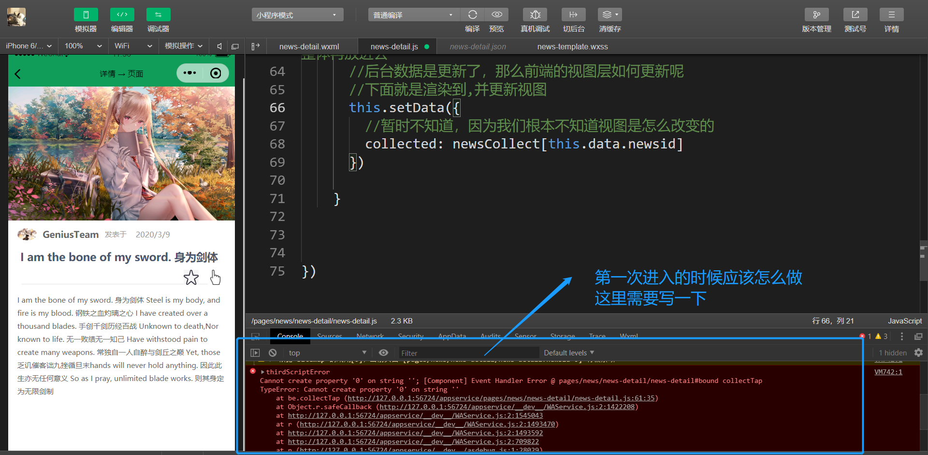Screen dimensions: 928x455
Task: Switch to the news-detail.json tab
Action: tap(478, 46)
